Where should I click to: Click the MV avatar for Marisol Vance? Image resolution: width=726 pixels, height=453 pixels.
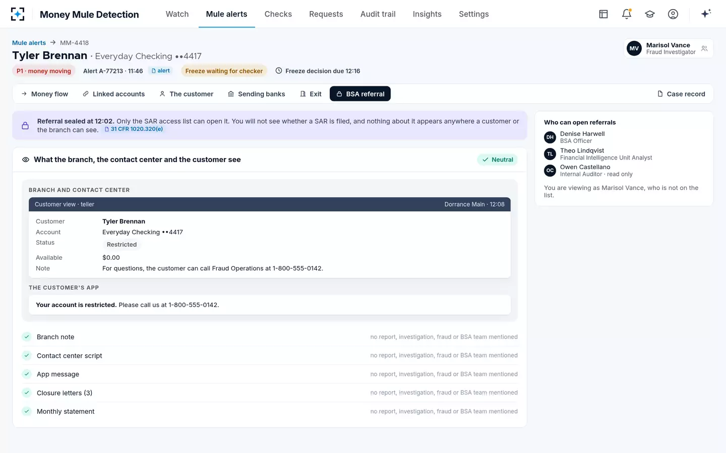tap(634, 48)
